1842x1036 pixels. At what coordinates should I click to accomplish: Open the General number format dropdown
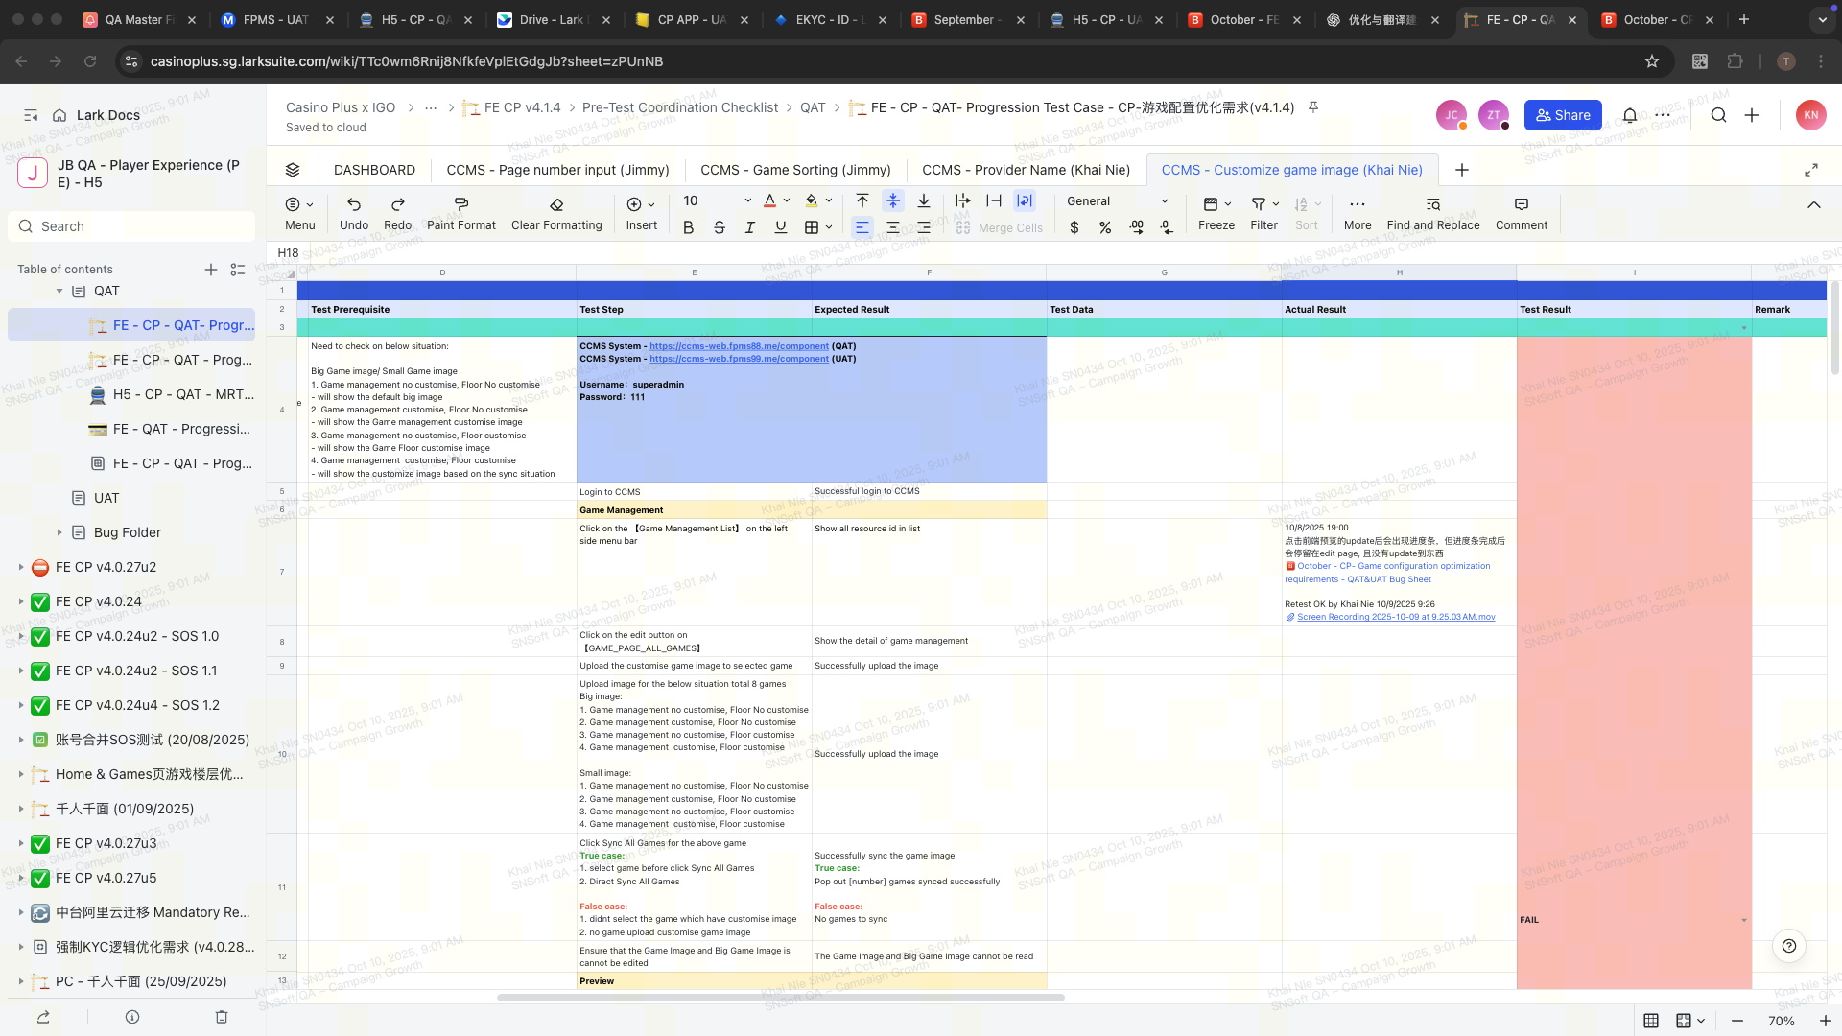[1118, 201]
